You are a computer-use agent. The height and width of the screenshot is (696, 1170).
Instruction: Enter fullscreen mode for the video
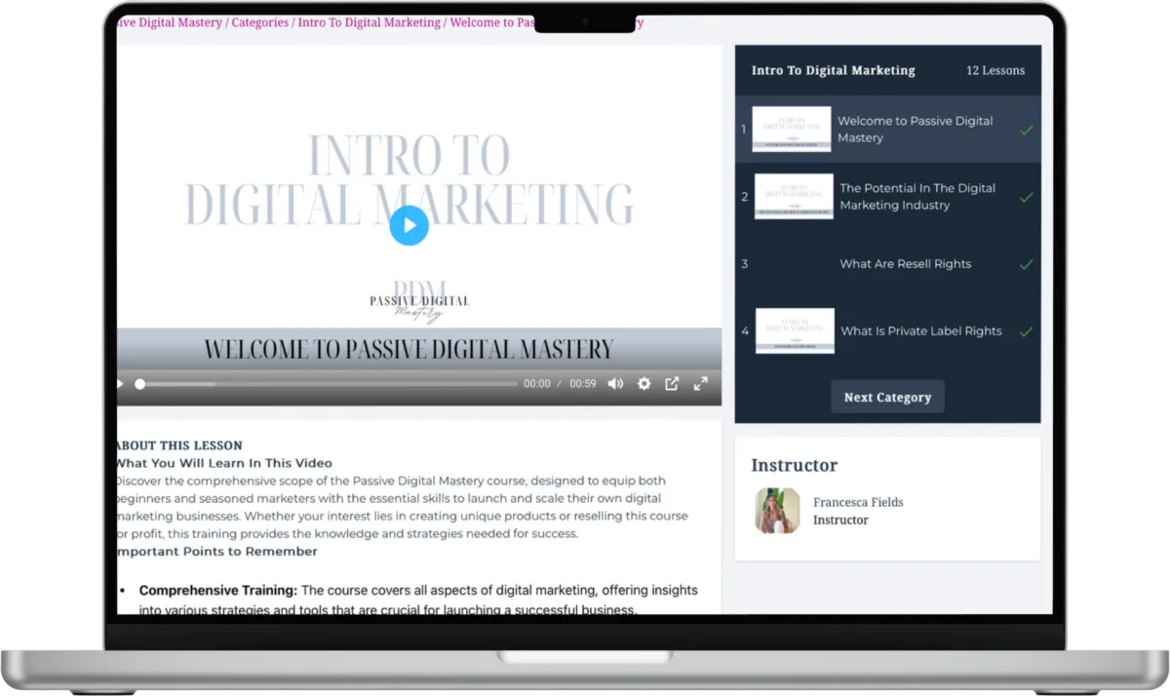pos(700,384)
